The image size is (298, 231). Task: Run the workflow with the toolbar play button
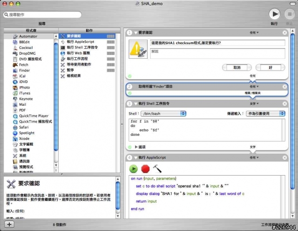click(x=274, y=14)
